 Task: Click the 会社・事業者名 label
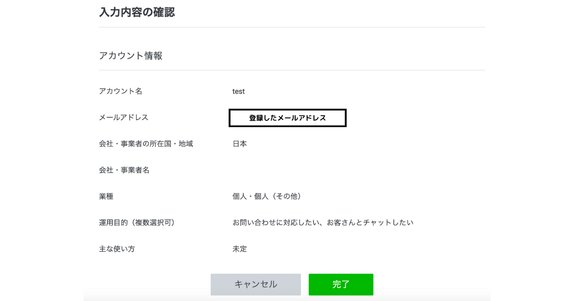point(124,170)
